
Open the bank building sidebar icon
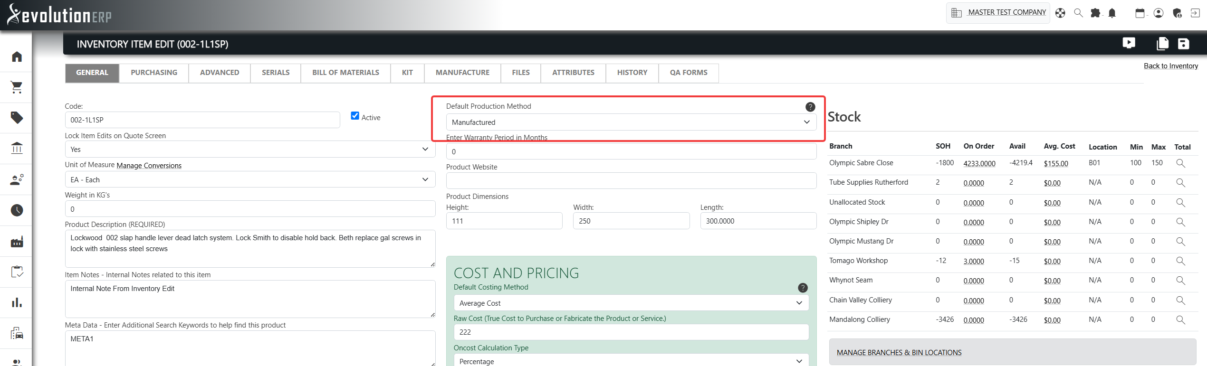pos(17,148)
